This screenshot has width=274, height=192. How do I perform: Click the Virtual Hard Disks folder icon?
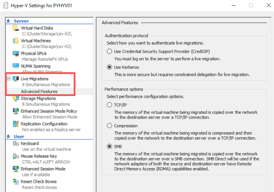coord(15,28)
